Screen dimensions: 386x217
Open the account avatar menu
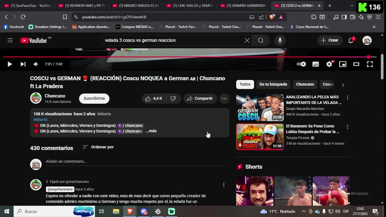tap(367, 40)
